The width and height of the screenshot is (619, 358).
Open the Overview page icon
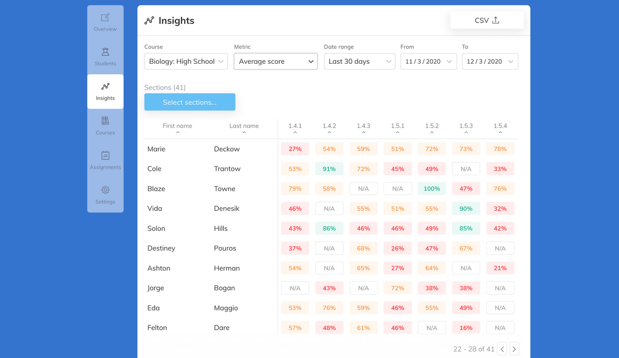coord(105,18)
